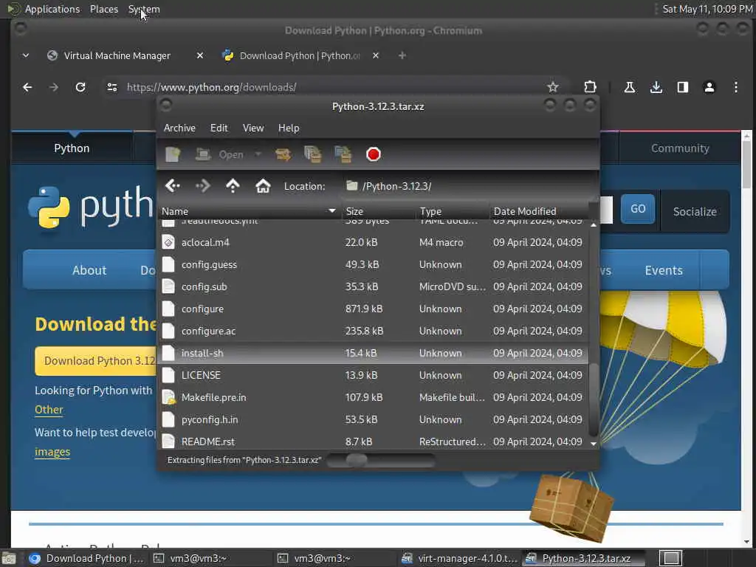756x567 pixels.
Task: Open Chrome Labs flask icon
Action: pyautogui.click(x=629, y=87)
